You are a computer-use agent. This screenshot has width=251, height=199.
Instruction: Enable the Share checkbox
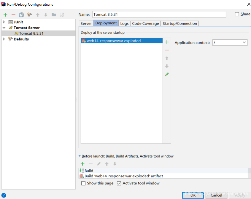coord(236,14)
